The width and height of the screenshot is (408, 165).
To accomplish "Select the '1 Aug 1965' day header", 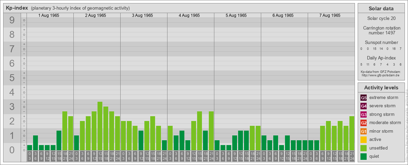I will pos(49,15).
